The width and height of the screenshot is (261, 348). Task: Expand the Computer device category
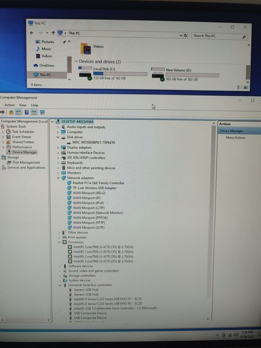tap(58, 132)
